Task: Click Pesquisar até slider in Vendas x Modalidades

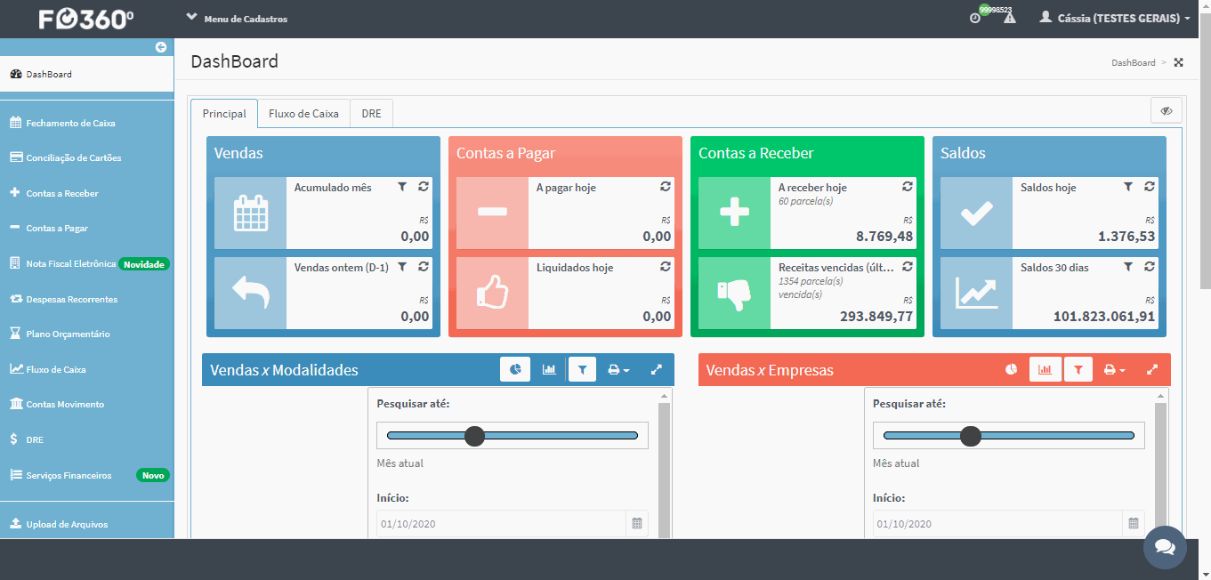Action: click(513, 435)
